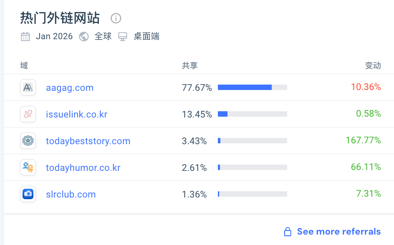Click the todaybeststory.com site favicon
The height and width of the screenshot is (245, 394).
click(x=28, y=141)
